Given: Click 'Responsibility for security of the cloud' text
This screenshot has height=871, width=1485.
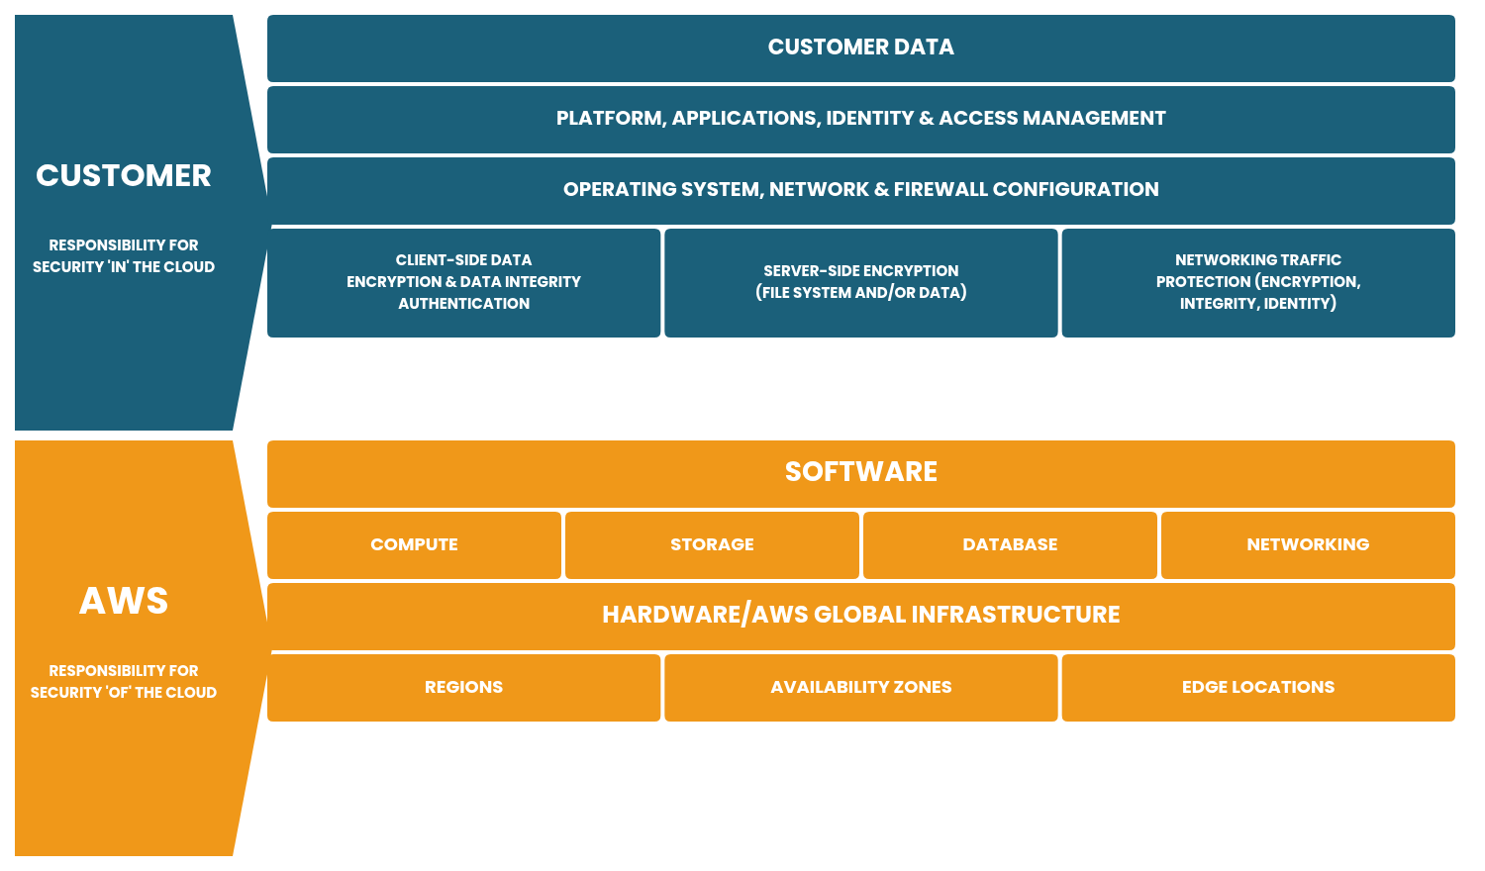Looking at the screenshot, I should coord(124,681).
